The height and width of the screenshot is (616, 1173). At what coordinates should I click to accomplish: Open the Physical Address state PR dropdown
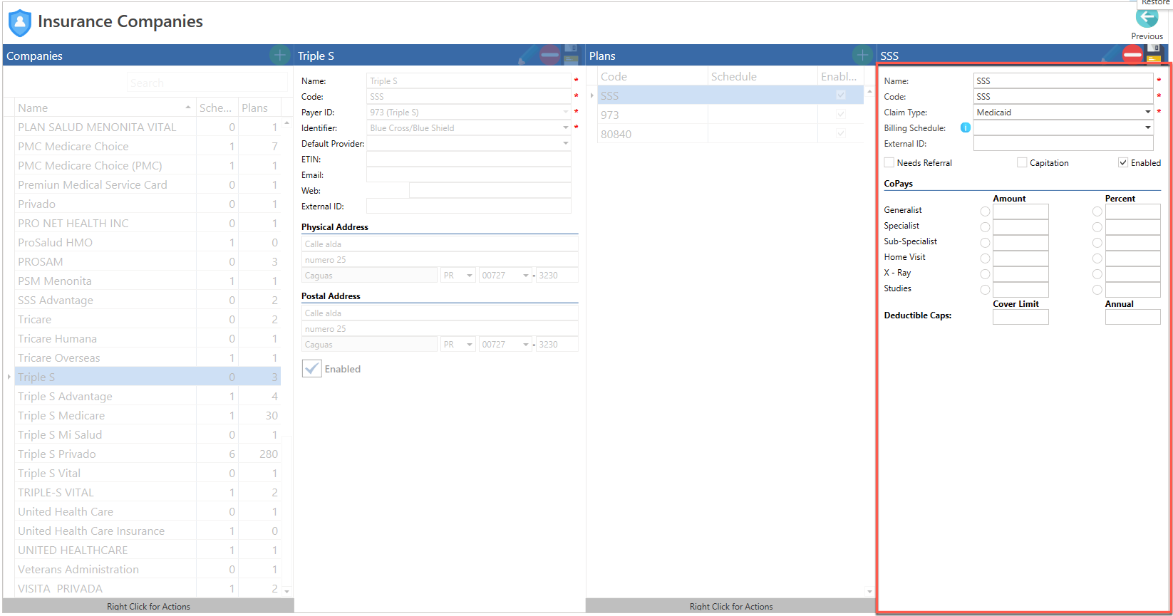[470, 276]
